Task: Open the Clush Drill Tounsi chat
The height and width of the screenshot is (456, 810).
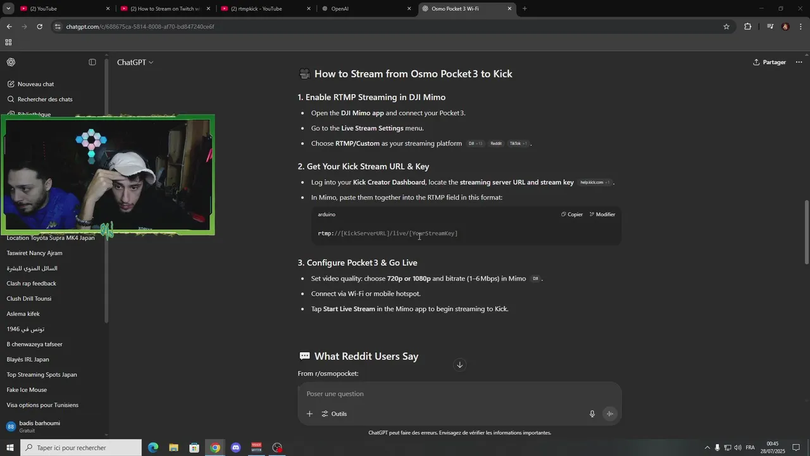Action: (x=29, y=299)
